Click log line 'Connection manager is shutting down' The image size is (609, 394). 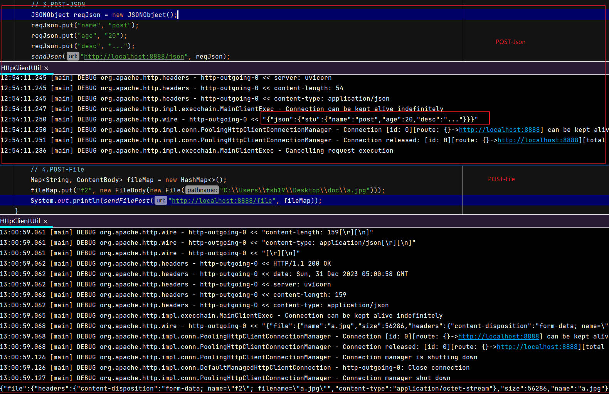point(239,357)
